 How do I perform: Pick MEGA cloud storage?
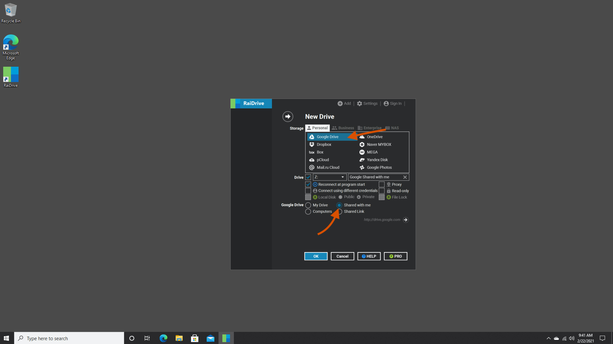[372, 152]
